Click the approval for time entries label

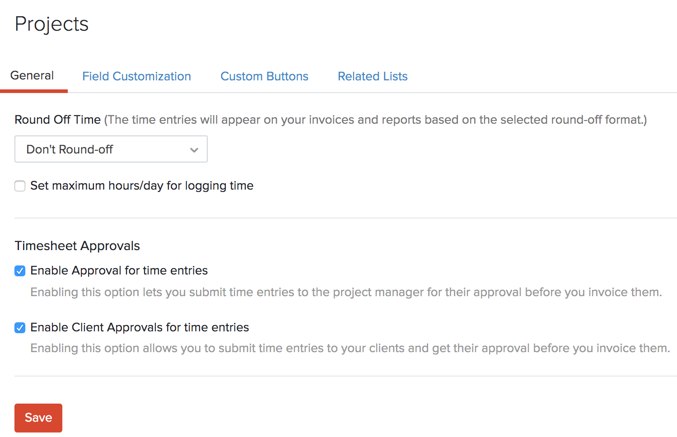pos(118,270)
